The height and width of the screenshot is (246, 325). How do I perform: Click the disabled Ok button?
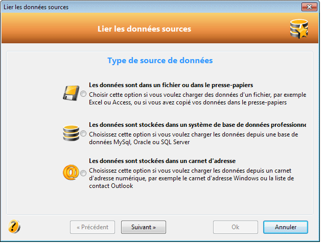(236, 227)
